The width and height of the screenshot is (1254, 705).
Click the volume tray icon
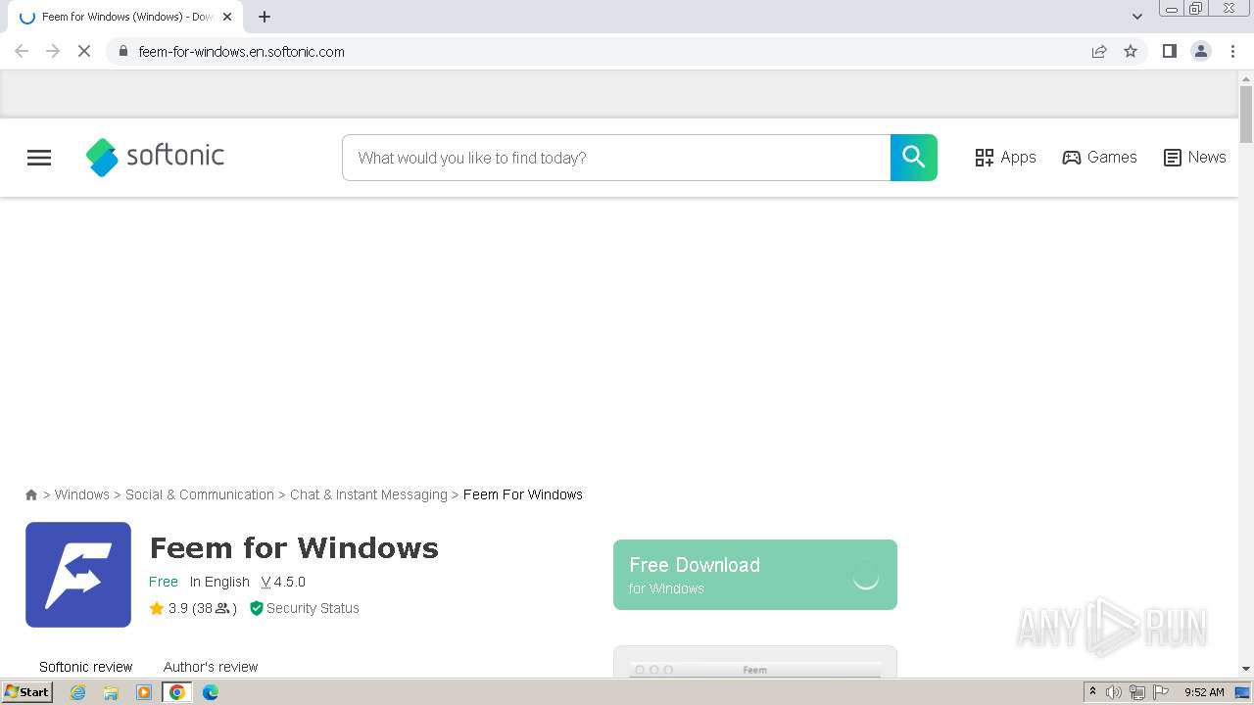[x=1114, y=692]
